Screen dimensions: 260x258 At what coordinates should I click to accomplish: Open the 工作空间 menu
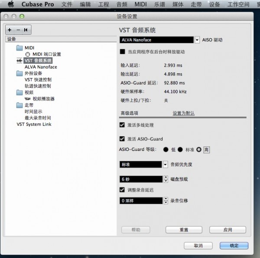238,4
